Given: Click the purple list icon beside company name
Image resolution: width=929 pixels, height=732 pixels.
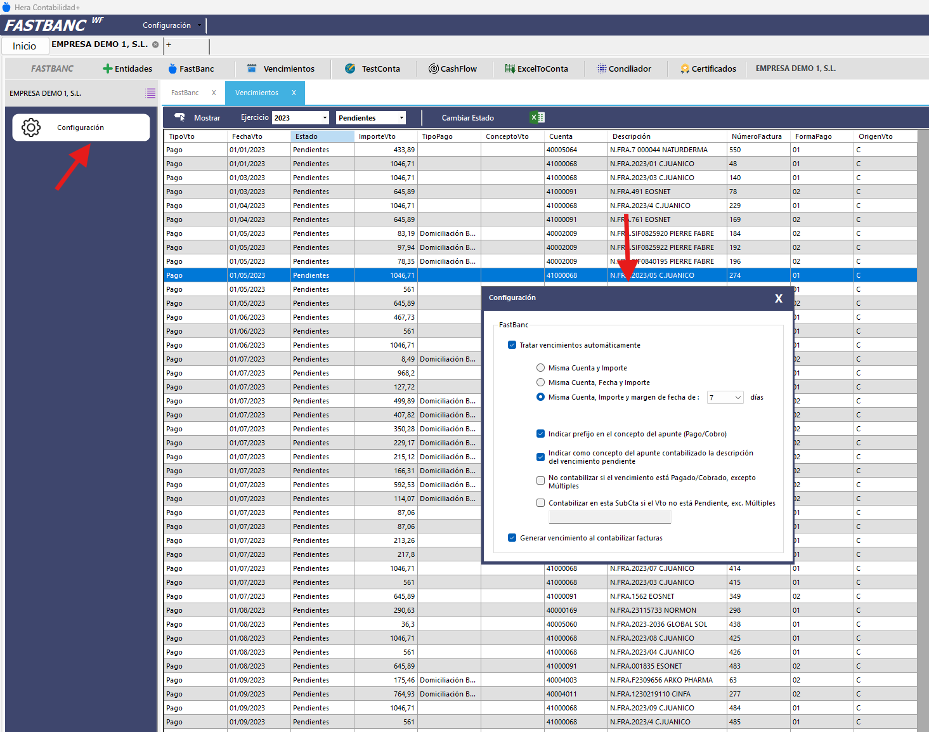Looking at the screenshot, I should 150,93.
